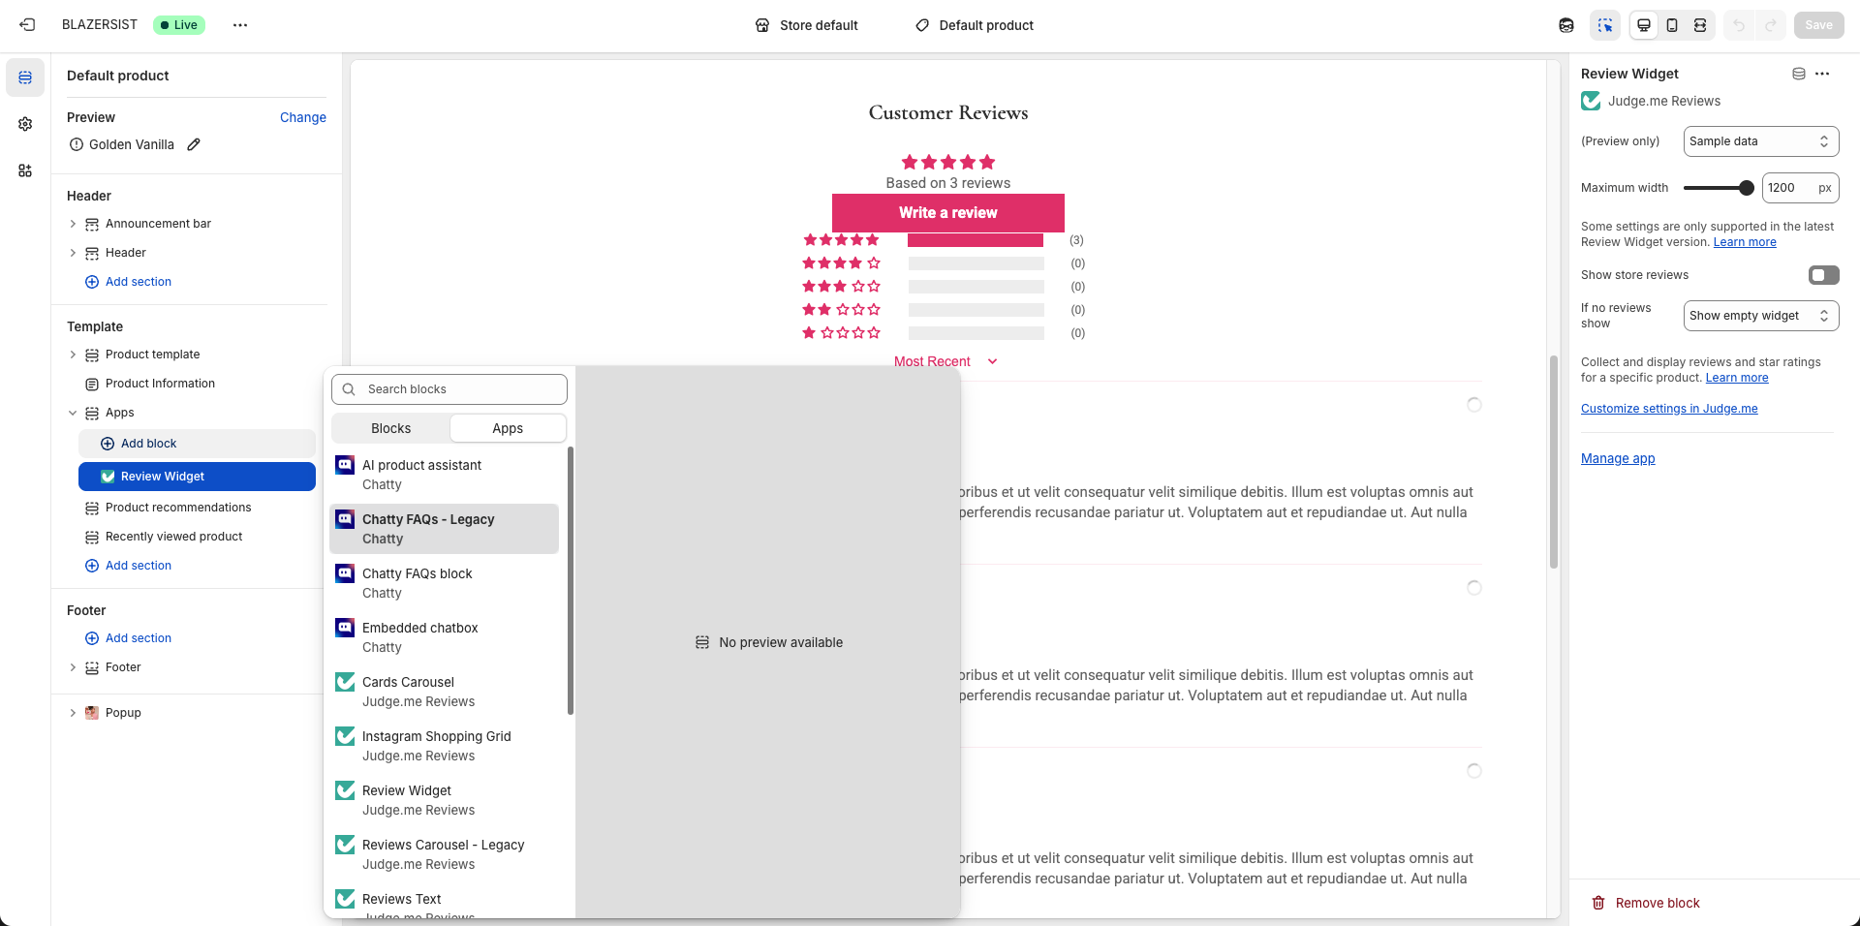Open theme settings gear in left sidebar
The height and width of the screenshot is (926, 1860).
(25, 124)
